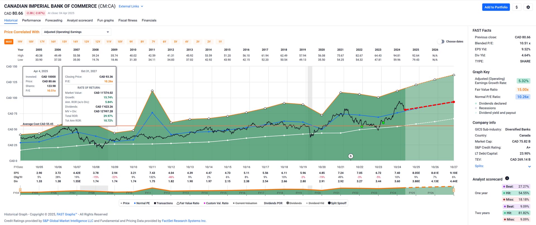Click the Blended P/E 10.51 x value
This screenshot has width=536, height=225.
[x=525, y=43]
